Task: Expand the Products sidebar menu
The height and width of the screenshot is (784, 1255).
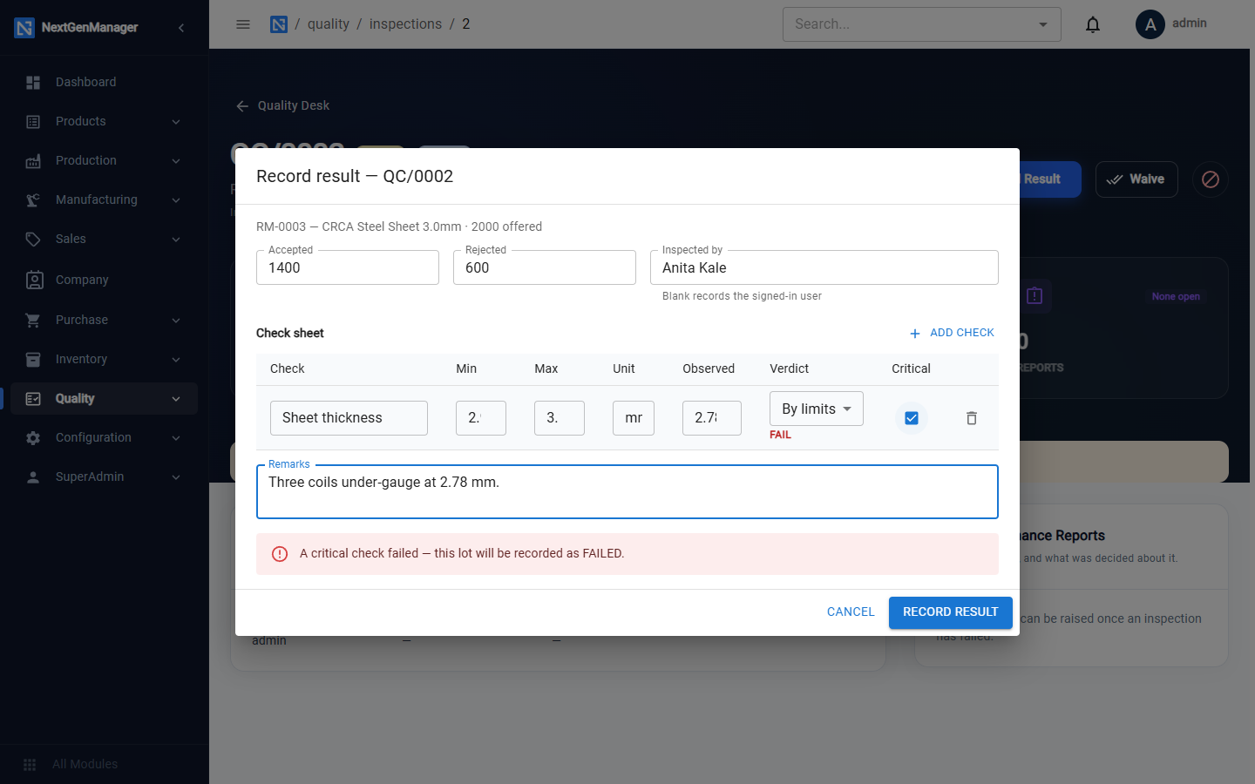Action: pos(105,121)
